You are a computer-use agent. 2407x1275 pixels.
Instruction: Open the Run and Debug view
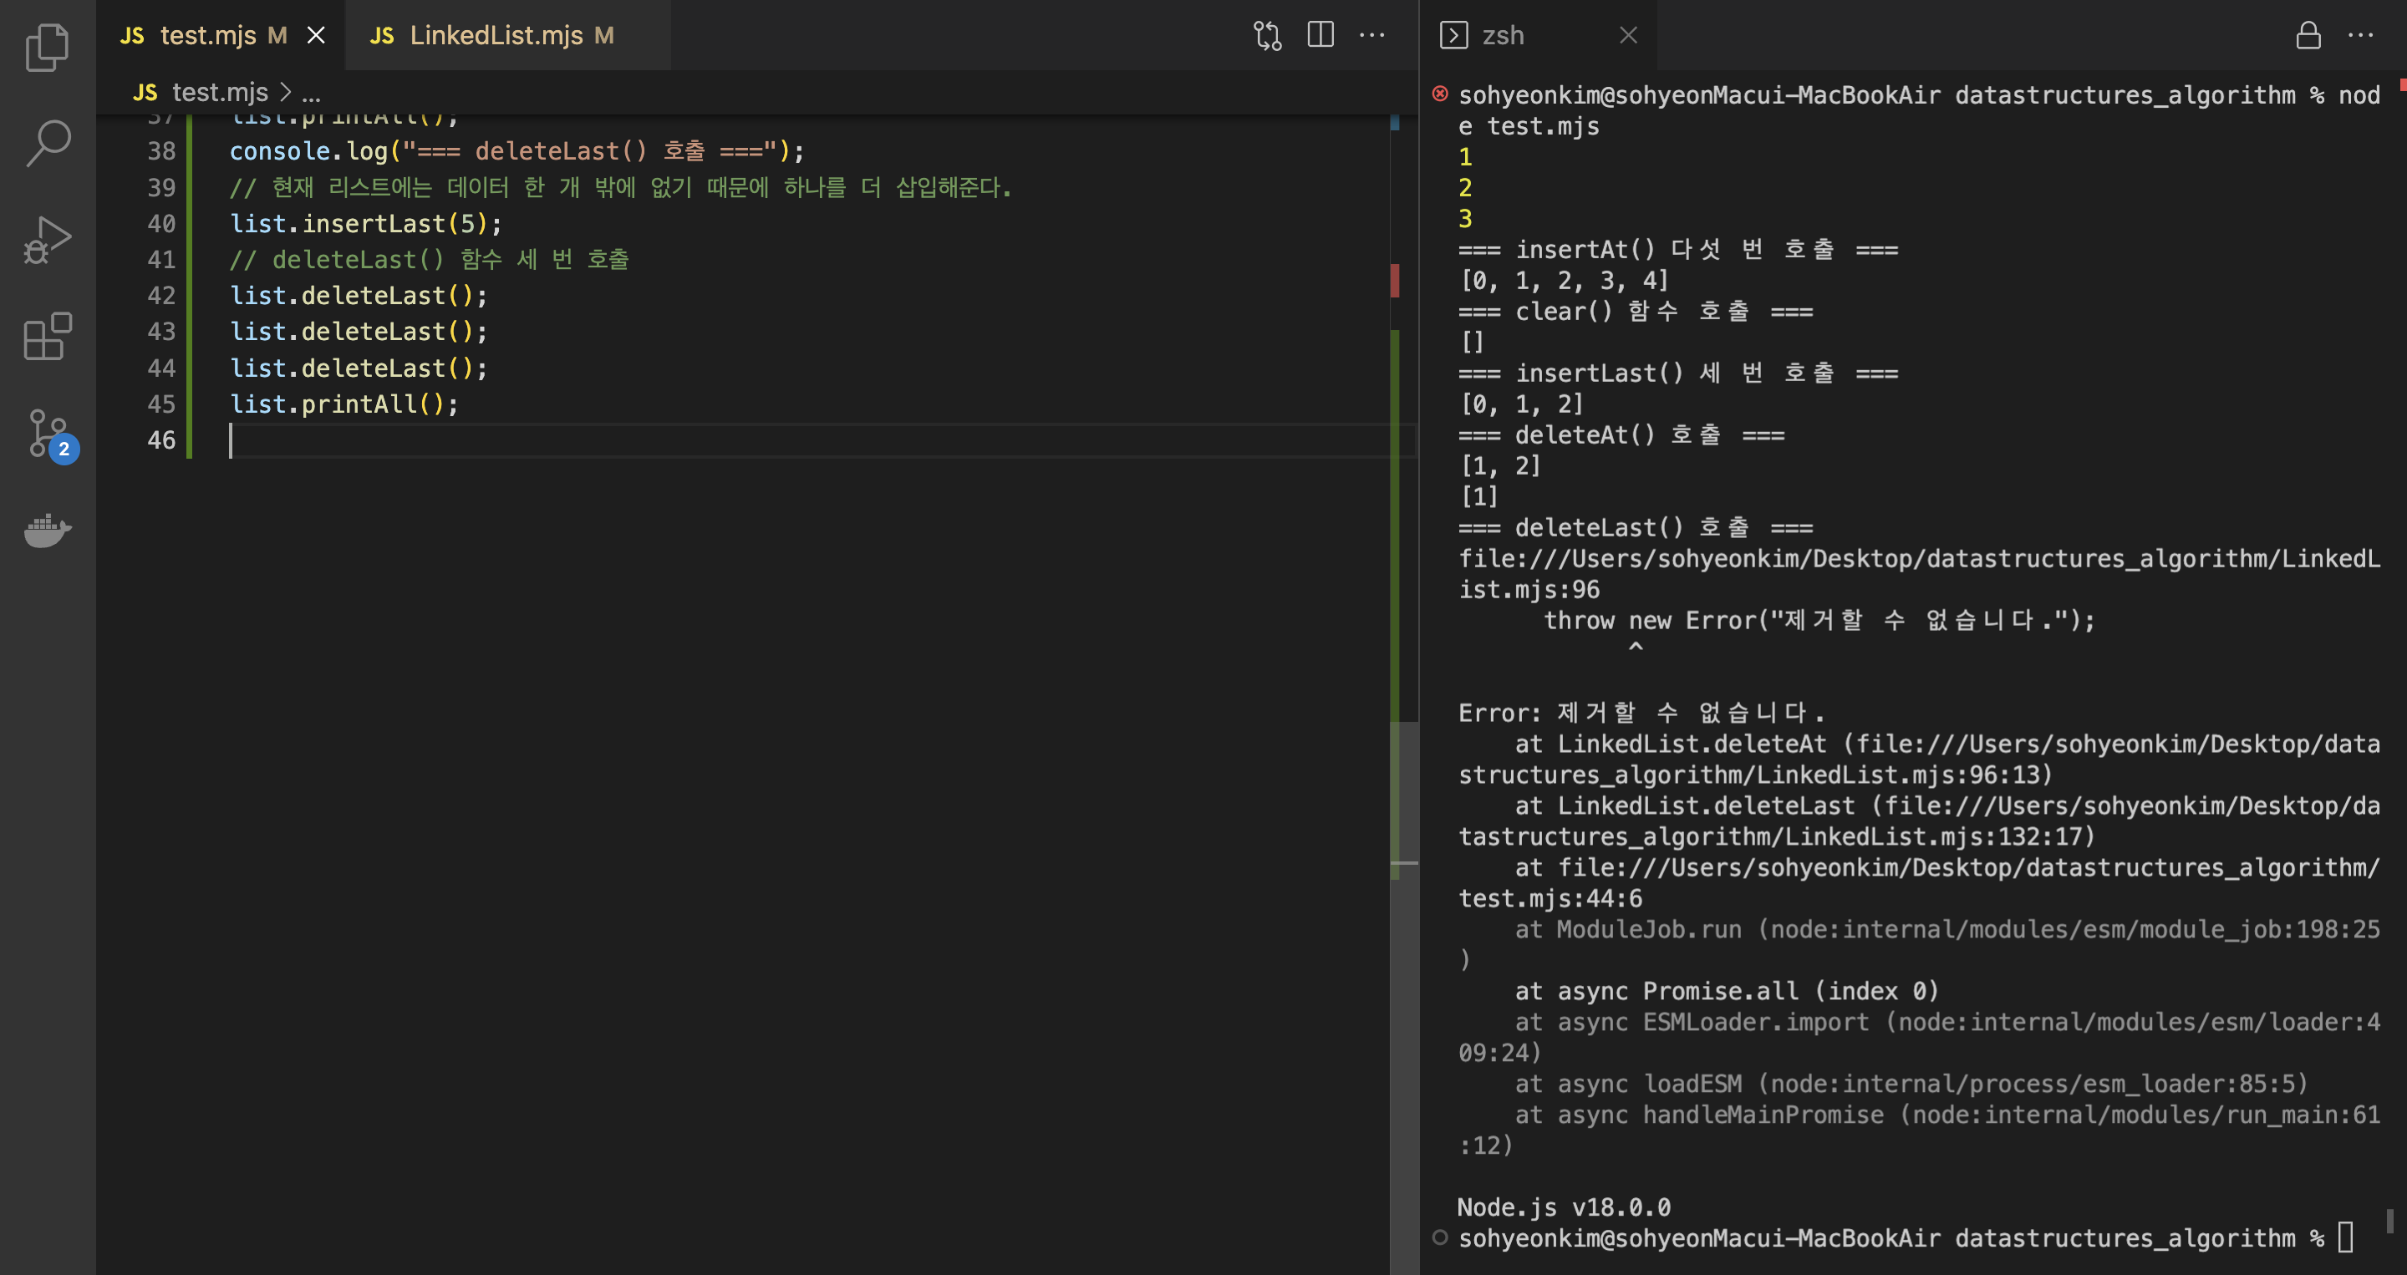[x=47, y=240]
